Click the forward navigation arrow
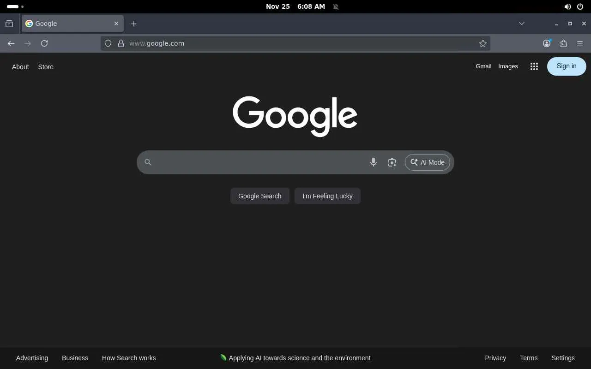The width and height of the screenshot is (591, 369). [28, 43]
